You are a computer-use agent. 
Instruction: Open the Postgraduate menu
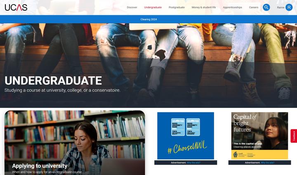[x=177, y=7]
